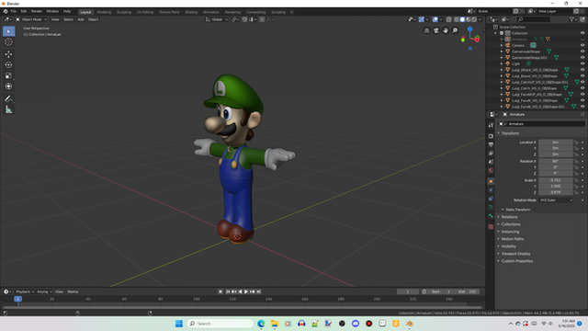This screenshot has height=331, width=588.
Task: Hide the Light object in outliner
Action: pyautogui.click(x=582, y=63)
